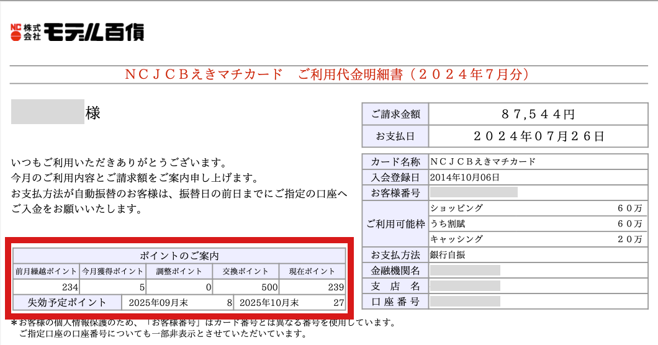Click the お支払日 label cell
The height and width of the screenshot is (345, 658).
pyautogui.click(x=395, y=137)
